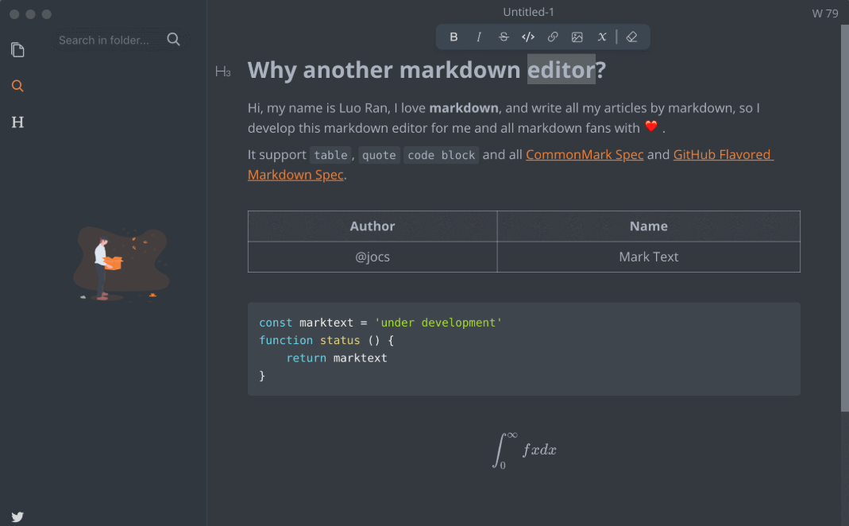
Task: Click the magnifier in the search field
Action: point(173,39)
